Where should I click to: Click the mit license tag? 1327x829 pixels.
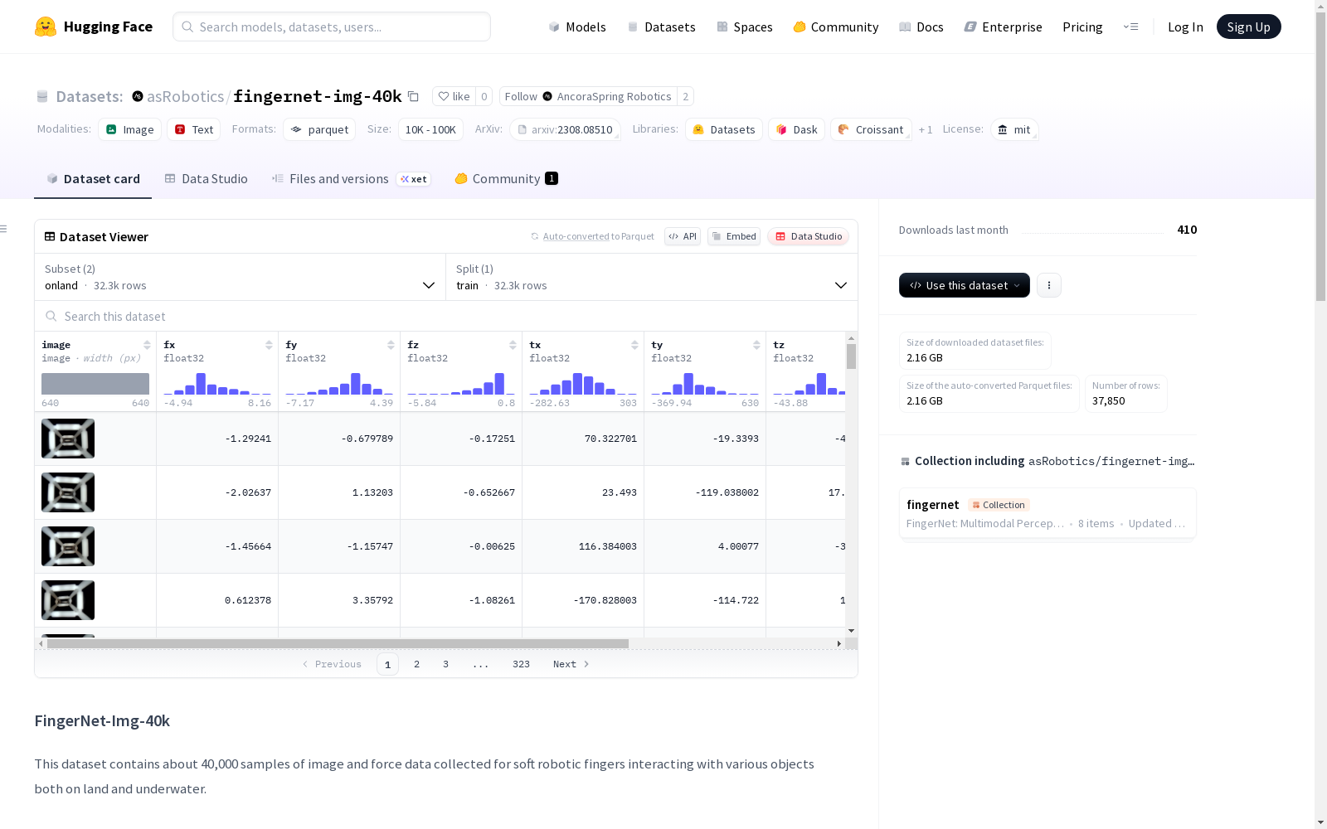coord(1014,130)
